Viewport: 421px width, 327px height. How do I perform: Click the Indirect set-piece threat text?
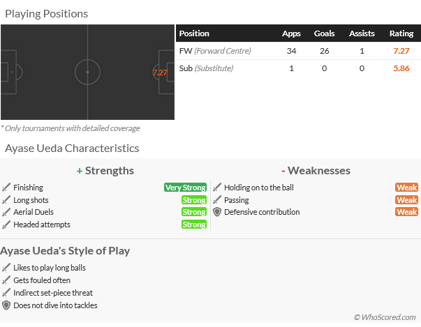coord(53,293)
